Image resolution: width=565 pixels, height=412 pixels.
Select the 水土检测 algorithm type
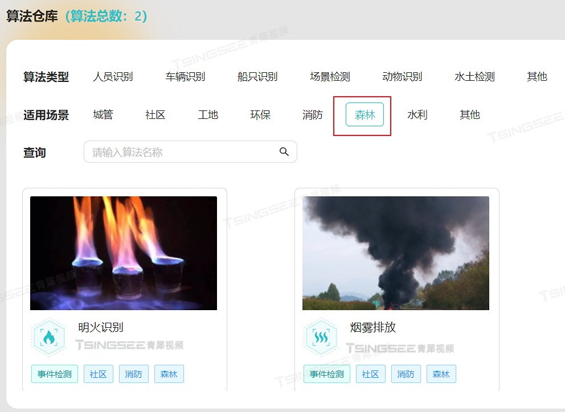coord(474,77)
